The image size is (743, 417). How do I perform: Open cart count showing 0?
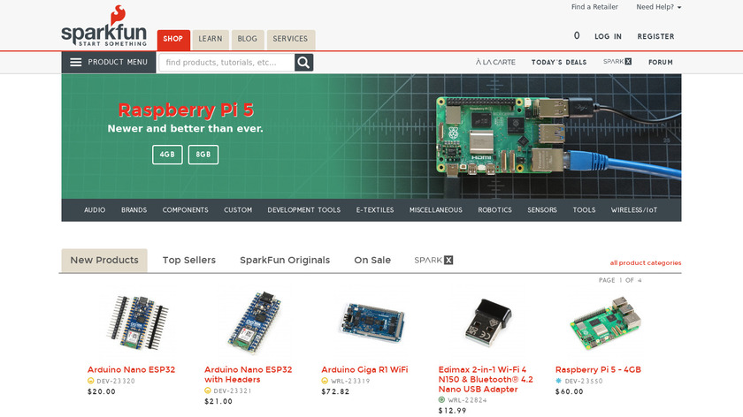coord(577,35)
